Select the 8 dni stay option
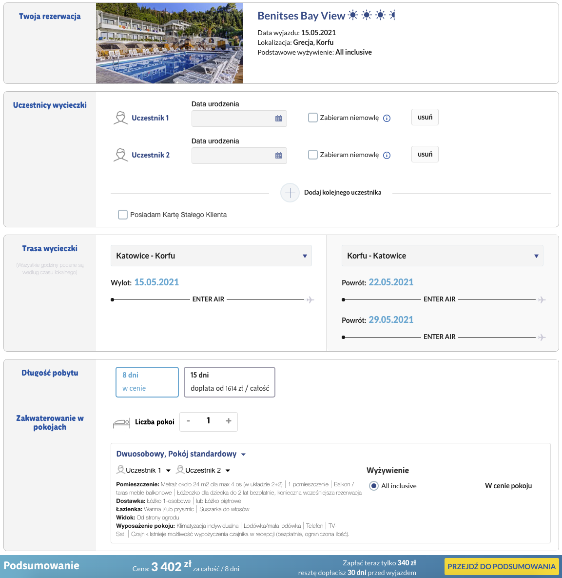The width and height of the screenshot is (562, 578). (x=147, y=382)
